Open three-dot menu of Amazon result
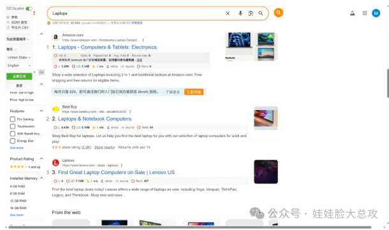Image resolution: width=389 pixels, height=230 pixels. point(143,40)
